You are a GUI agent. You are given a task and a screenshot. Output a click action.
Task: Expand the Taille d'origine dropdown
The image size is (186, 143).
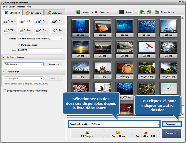point(41,64)
